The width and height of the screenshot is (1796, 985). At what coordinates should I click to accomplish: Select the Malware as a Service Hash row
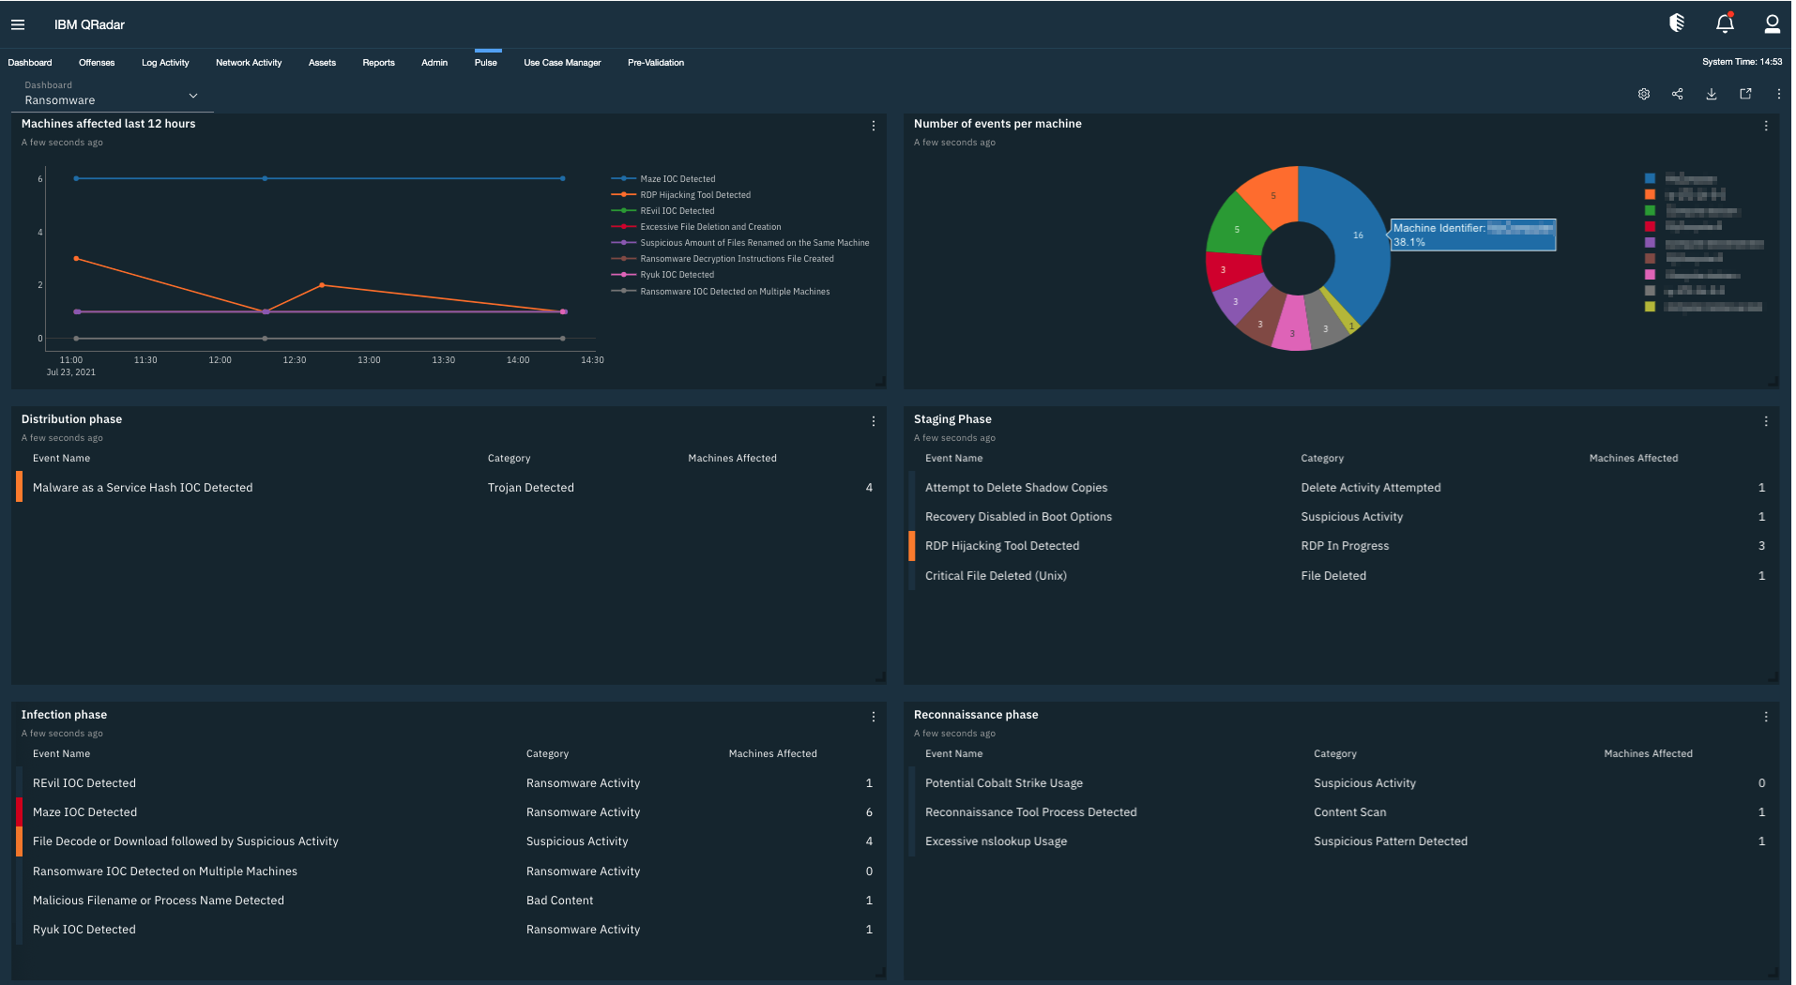tap(143, 487)
